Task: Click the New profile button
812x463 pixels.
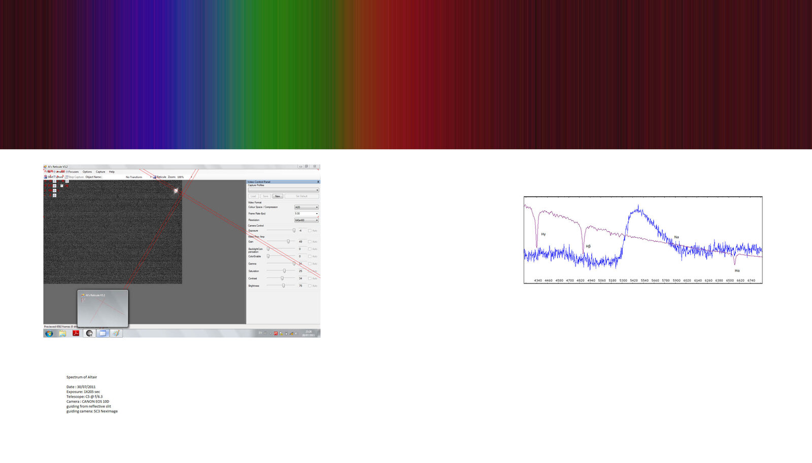Action: pyautogui.click(x=278, y=196)
